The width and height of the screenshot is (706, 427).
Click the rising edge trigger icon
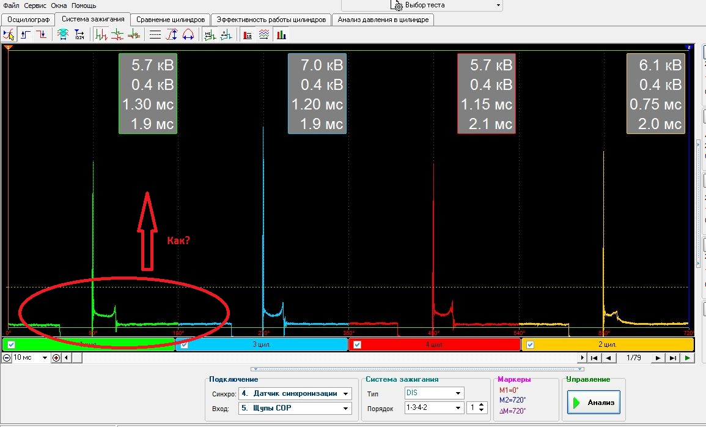tap(26, 35)
